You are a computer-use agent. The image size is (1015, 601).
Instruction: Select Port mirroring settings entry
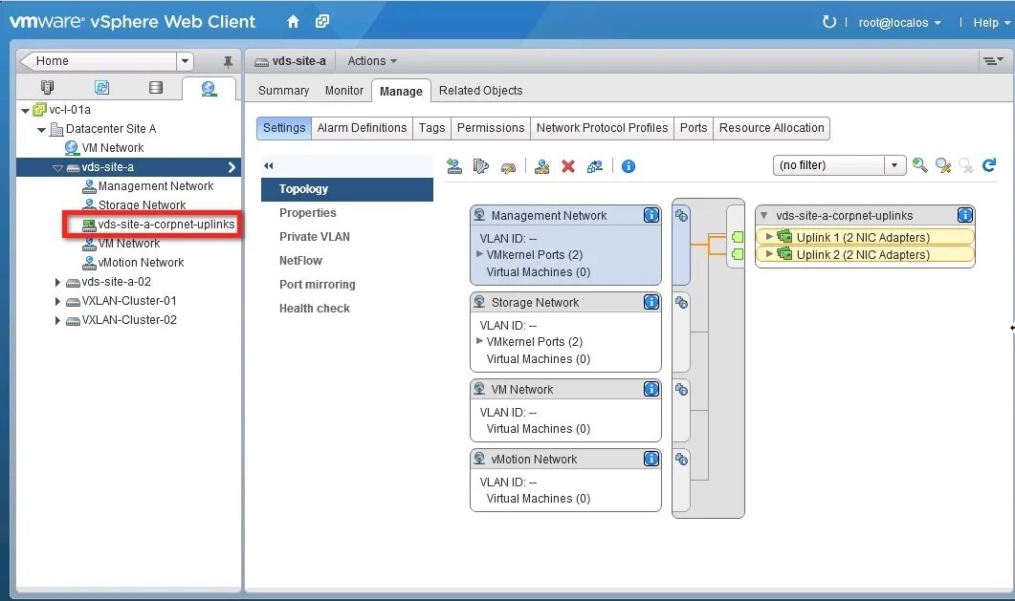pyautogui.click(x=347, y=285)
